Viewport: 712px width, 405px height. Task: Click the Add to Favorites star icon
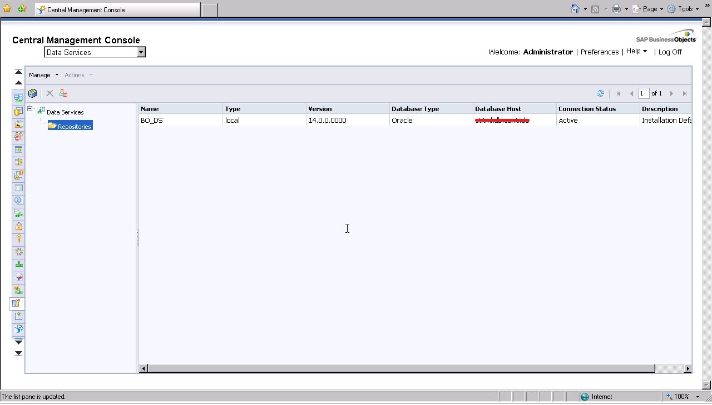pyautogui.click(x=7, y=9)
